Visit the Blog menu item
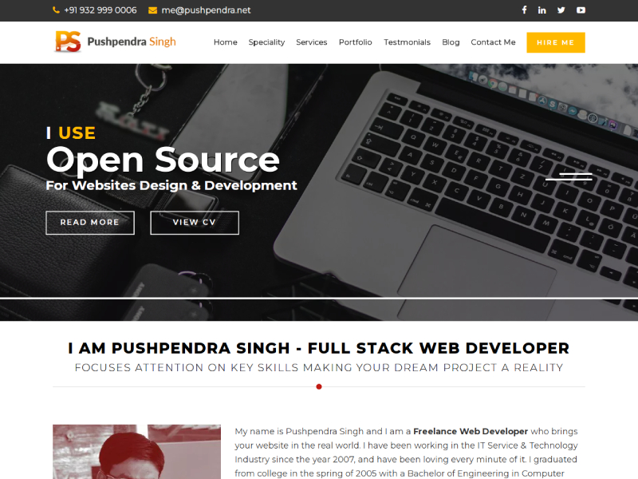 (451, 42)
